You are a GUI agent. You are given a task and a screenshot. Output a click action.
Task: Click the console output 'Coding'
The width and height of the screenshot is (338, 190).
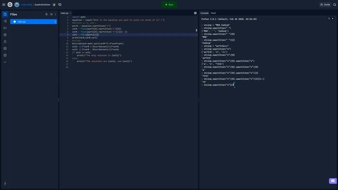tap(206, 43)
